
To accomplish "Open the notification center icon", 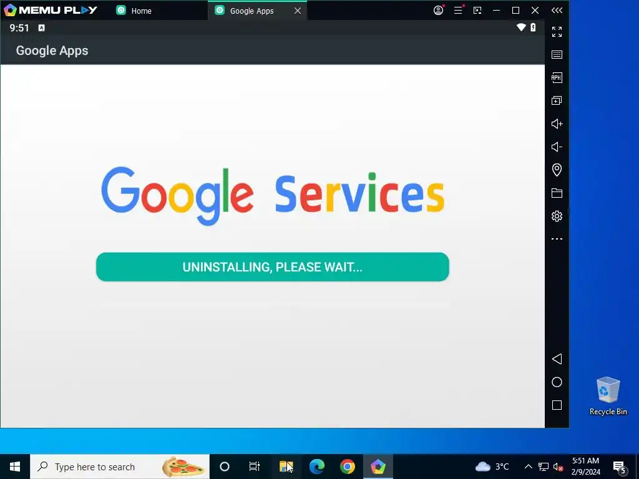I will click(x=620, y=467).
